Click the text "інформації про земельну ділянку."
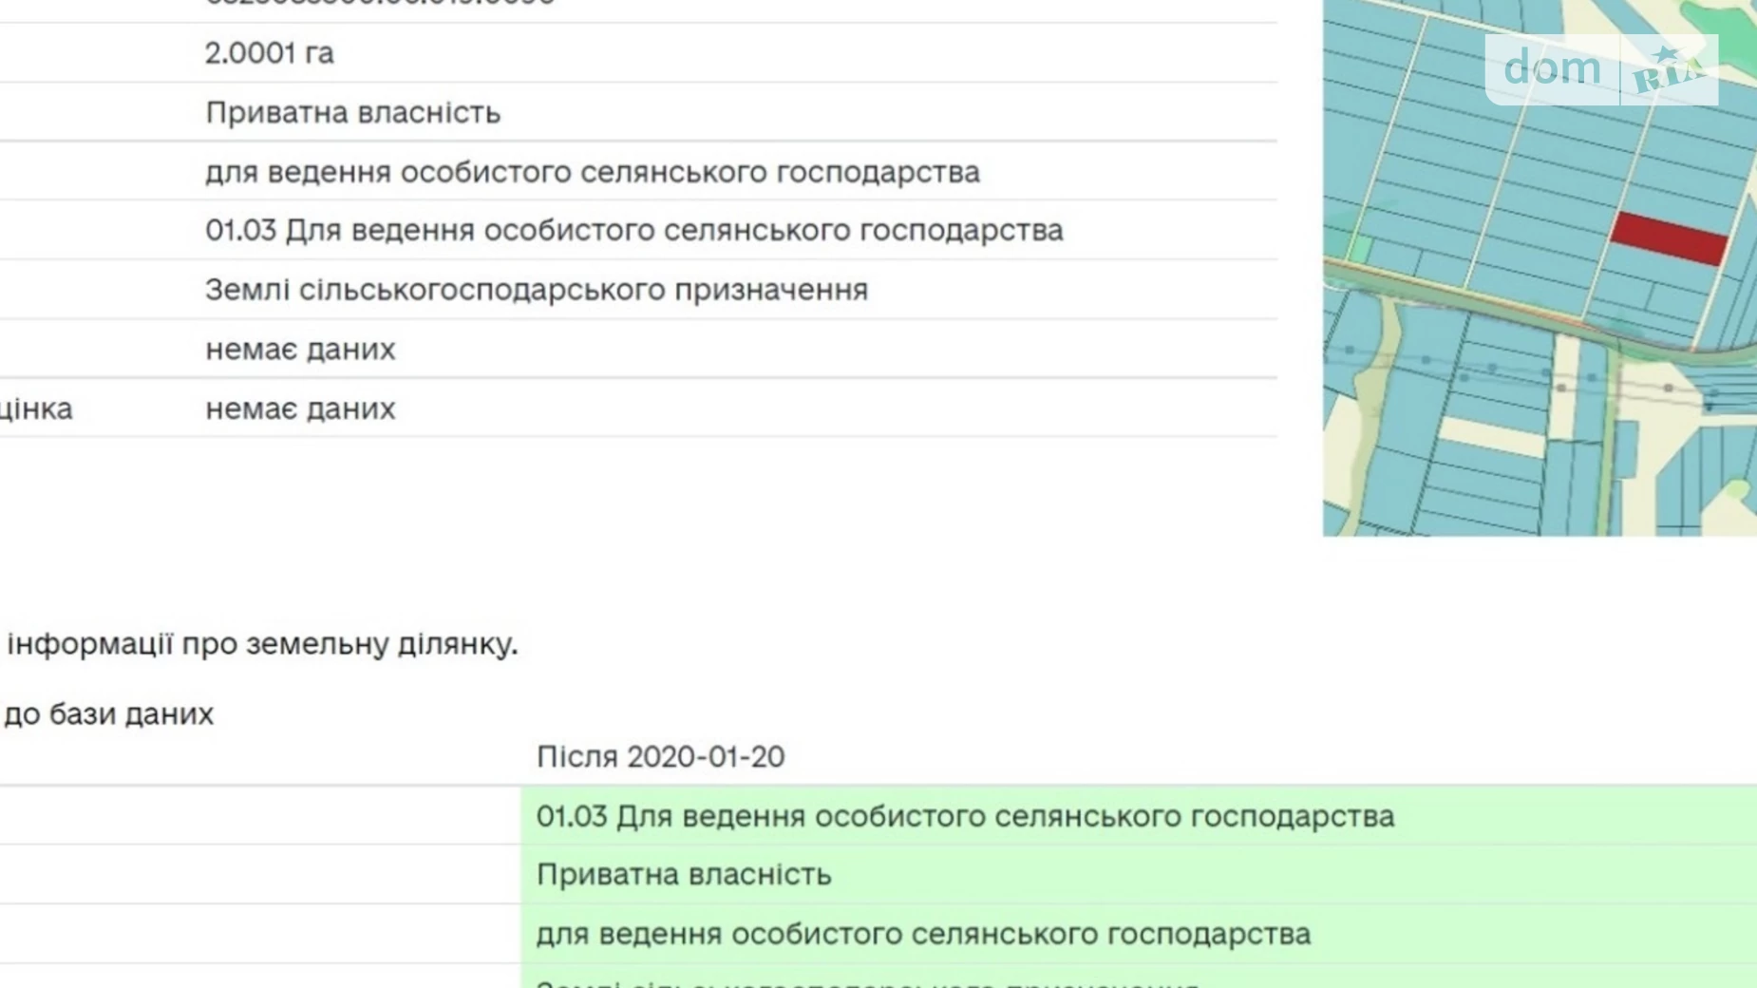Screen dimensions: 1757x988 click(262, 644)
